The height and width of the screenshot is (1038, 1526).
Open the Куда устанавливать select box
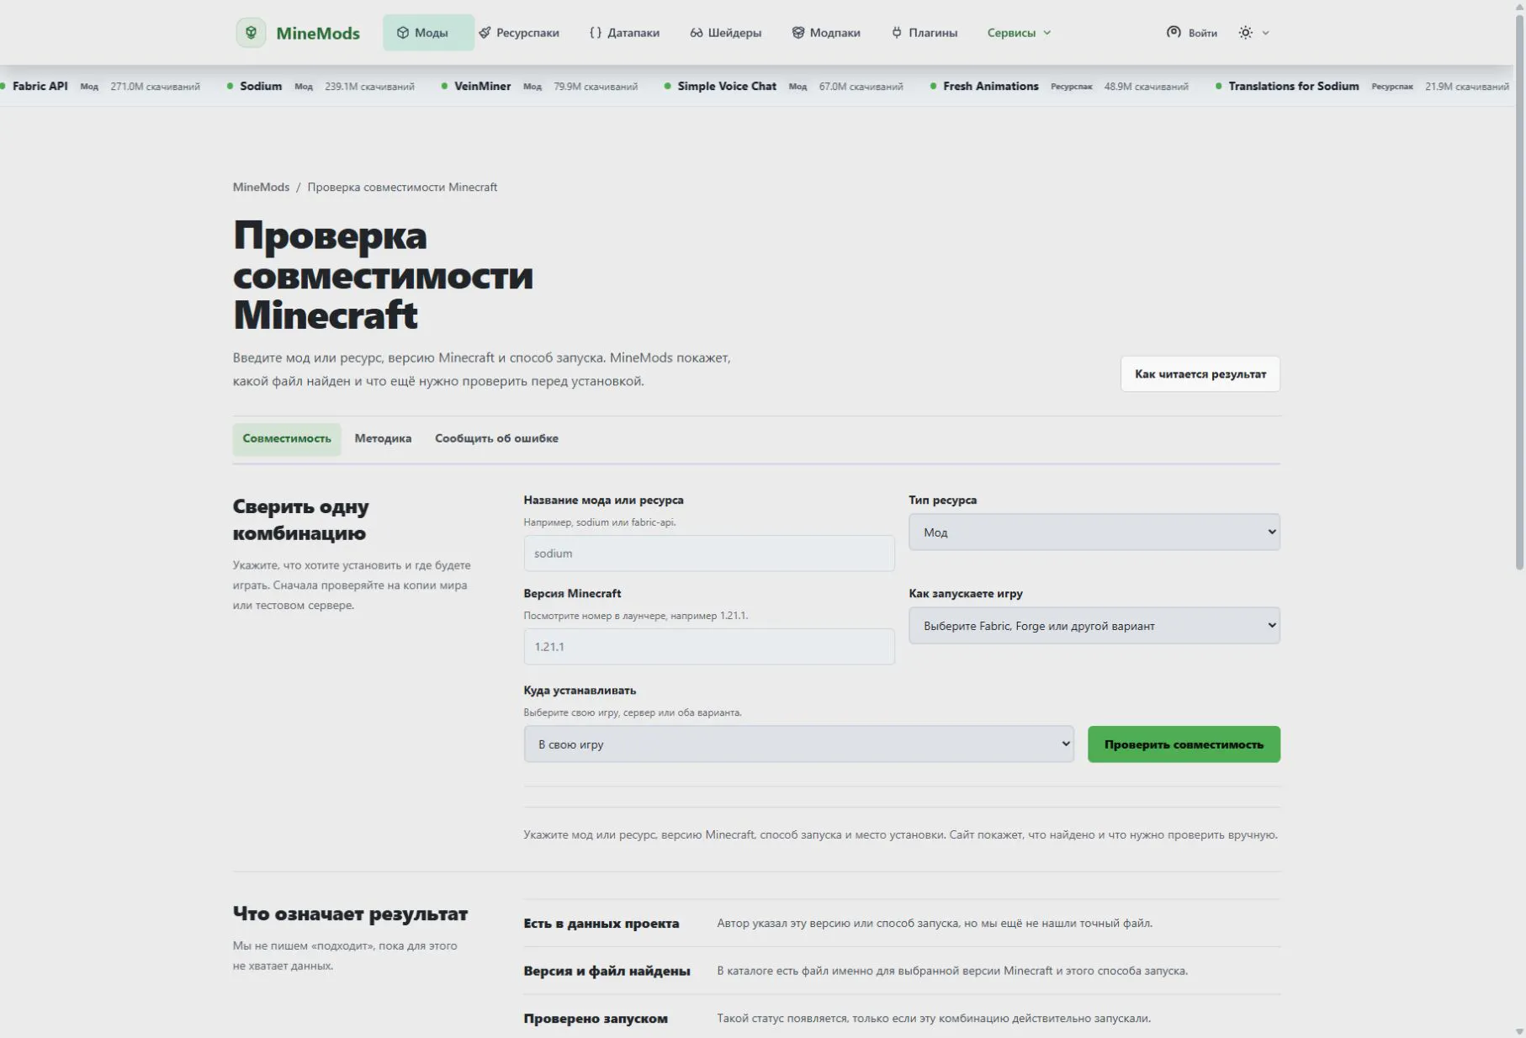[798, 744]
